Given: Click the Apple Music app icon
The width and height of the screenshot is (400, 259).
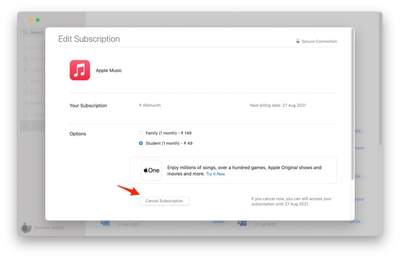Looking at the screenshot, I should click(x=80, y=70).
